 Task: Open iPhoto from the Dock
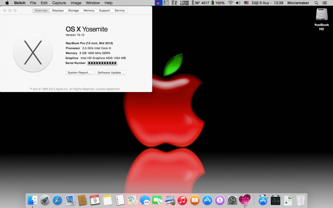click(x=170, y=200)
